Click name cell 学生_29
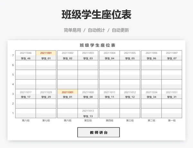 click(46, 97)
